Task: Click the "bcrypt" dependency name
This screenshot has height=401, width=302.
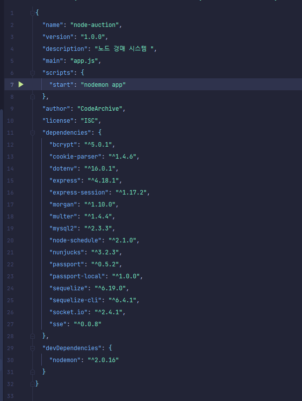Action: click(63, 145)
